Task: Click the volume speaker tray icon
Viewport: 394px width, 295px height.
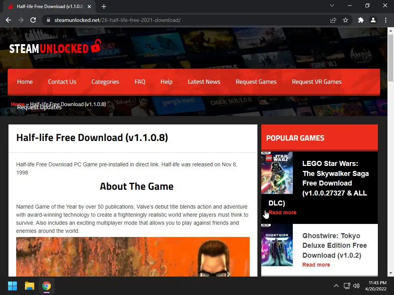Action: click(x=356, y=286)
